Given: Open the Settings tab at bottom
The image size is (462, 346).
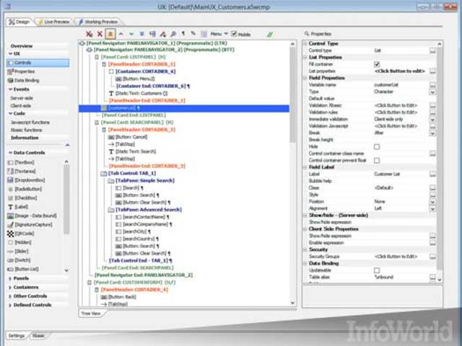Looking at the screenshot, I should coord(17,335).
